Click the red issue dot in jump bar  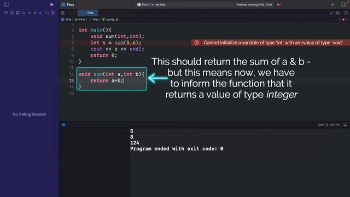(343, 20)
